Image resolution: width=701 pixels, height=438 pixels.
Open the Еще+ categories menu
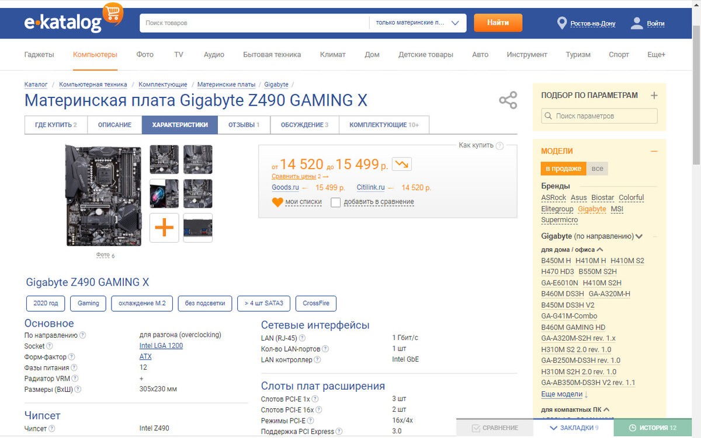pos(656,55)
